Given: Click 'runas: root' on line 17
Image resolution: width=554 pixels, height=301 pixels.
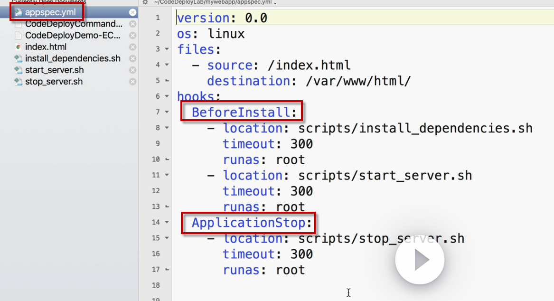Looking at the screenshot, I should (x=263, y=270).
